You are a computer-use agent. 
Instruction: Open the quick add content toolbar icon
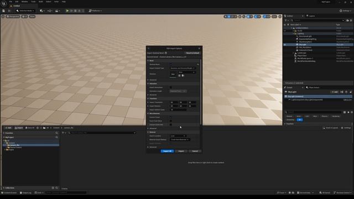(x=42, y=11)
